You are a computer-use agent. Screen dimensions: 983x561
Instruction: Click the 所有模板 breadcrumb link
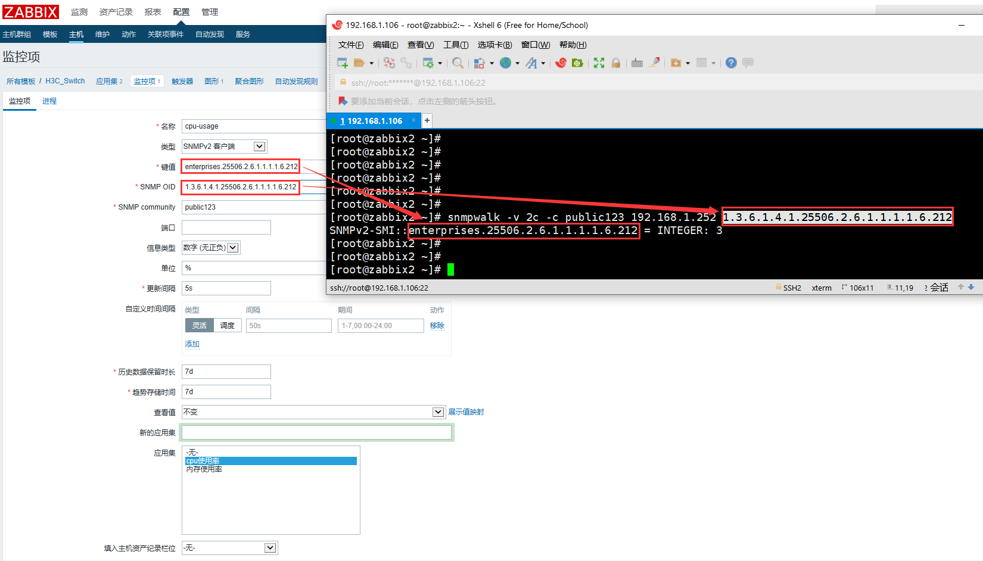(21, 81)
